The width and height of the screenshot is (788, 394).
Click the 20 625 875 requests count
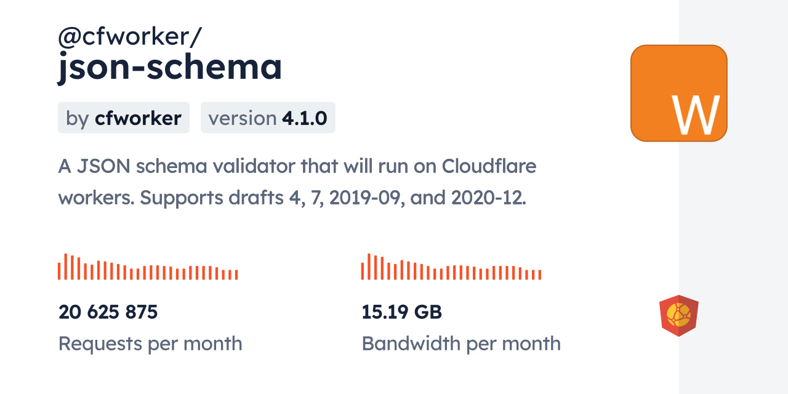[108, 312]
